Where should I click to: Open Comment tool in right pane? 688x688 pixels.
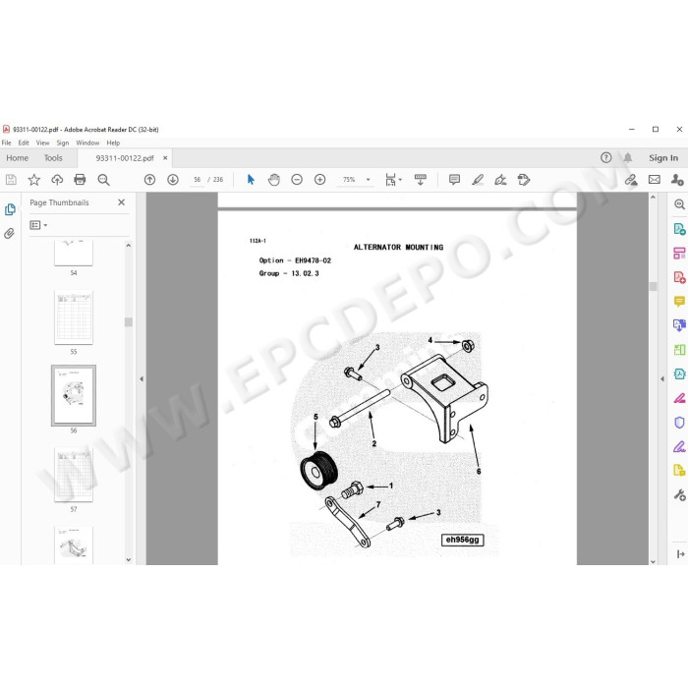click(x=679, y=302)
